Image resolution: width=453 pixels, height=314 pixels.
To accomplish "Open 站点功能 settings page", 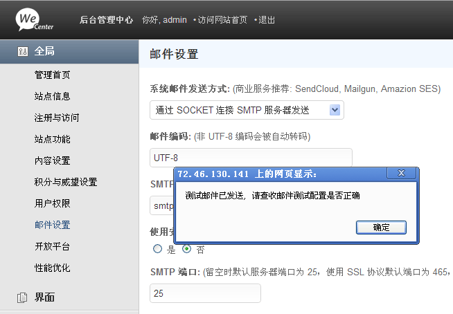I will click(52, 139).
